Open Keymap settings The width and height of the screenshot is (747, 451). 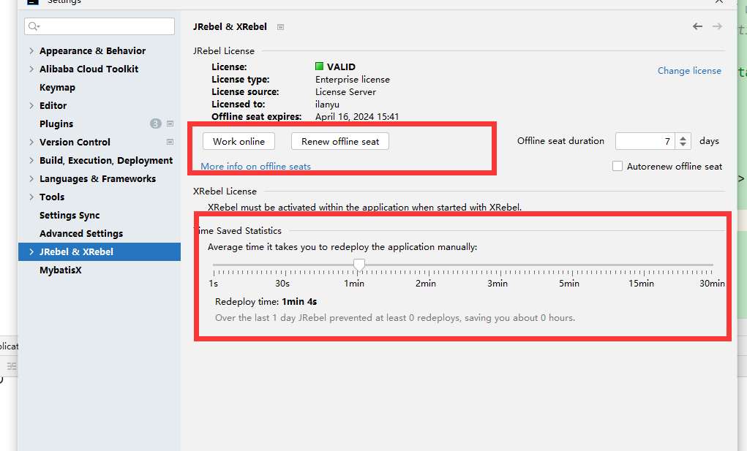click(57, 88)
